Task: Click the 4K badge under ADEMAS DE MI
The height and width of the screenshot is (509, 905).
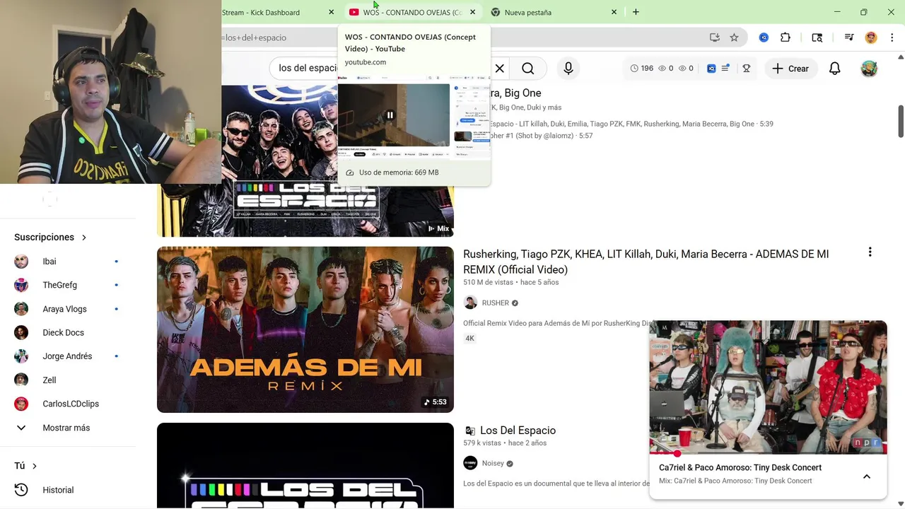Action: point(469,339)
